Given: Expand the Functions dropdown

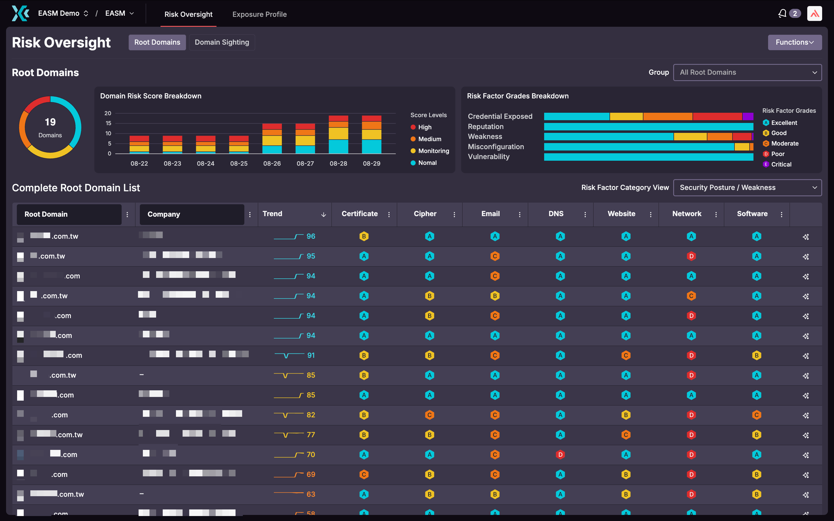Looking at the screenshot, I should 794,42.
